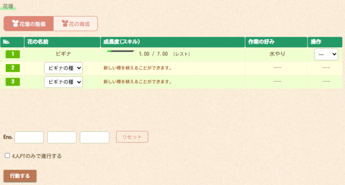Click the ビギナ growth progress bar
Image resolution: width=345 pixels, height=185 pixels.
pyautogui.click(x=120, y=51)
